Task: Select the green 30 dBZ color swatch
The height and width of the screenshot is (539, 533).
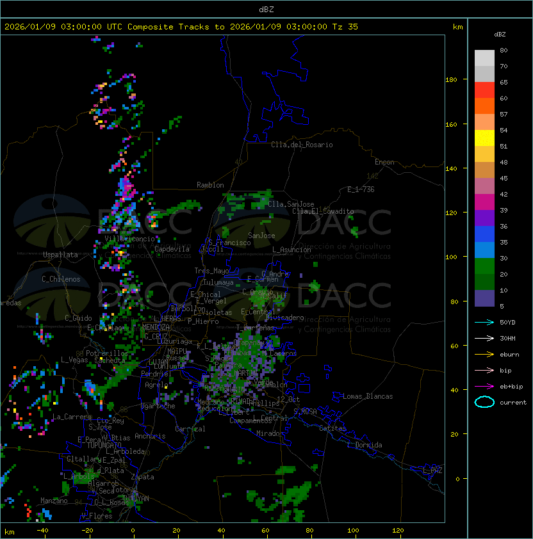Action: tap(484, 266)
